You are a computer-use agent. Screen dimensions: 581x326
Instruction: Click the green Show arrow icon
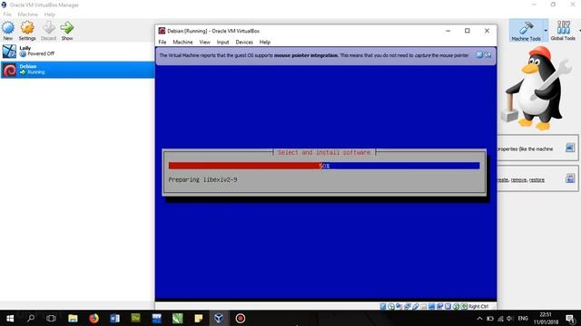coord(67,28)
